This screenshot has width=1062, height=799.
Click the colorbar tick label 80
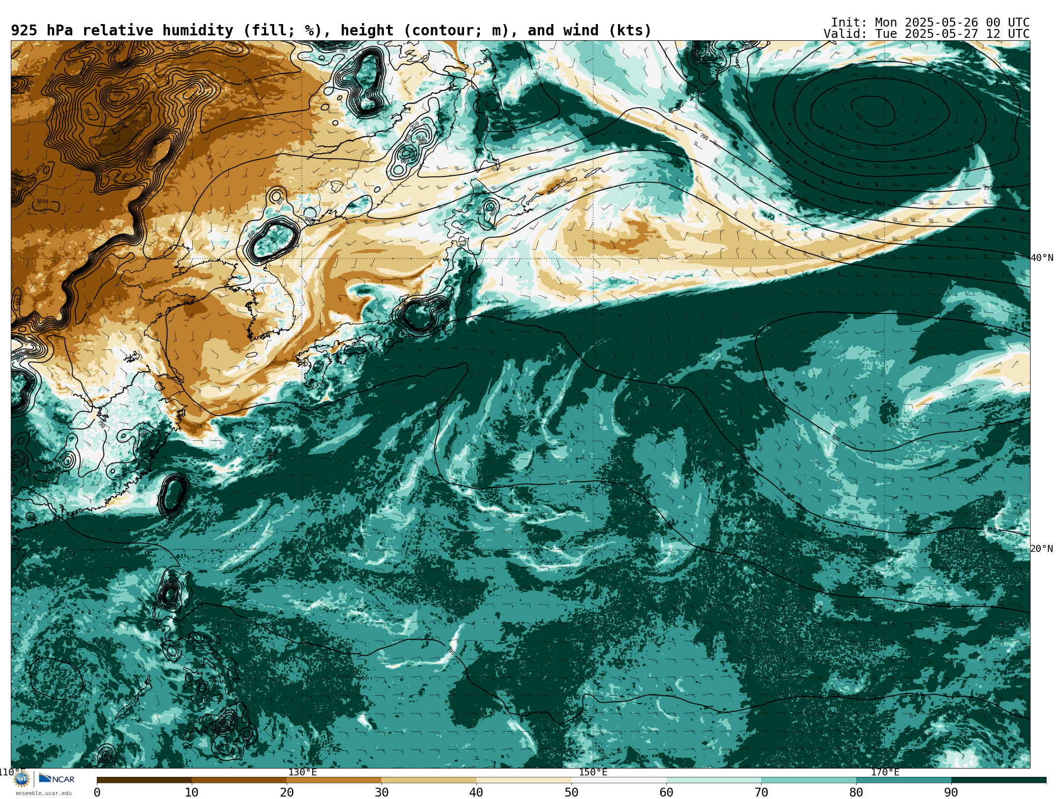click(x=856, y=793)
